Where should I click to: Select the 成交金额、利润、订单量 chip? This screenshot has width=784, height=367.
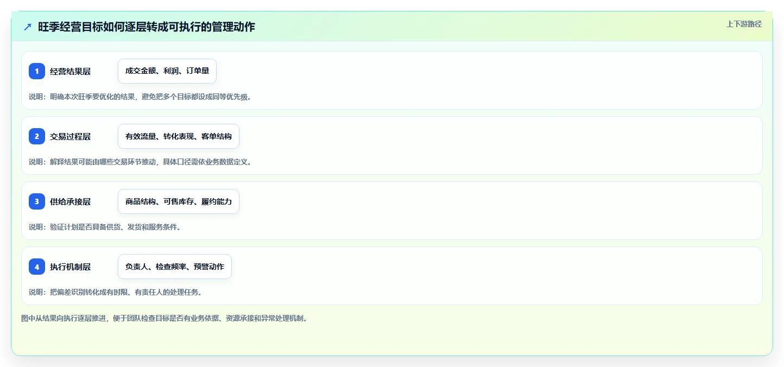point(167,71)
